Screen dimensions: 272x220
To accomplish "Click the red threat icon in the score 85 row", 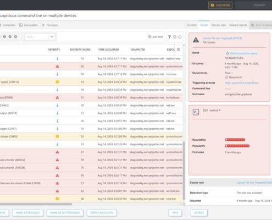I will coord(57,67).
